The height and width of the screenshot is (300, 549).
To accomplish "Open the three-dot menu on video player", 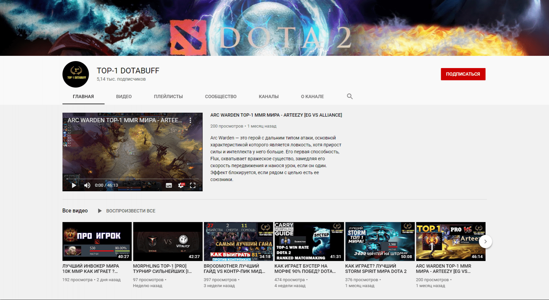I will [x=190, y=120].
